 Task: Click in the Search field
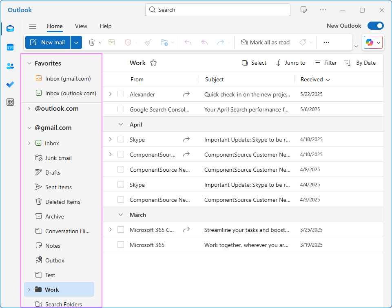pos(218,10)
